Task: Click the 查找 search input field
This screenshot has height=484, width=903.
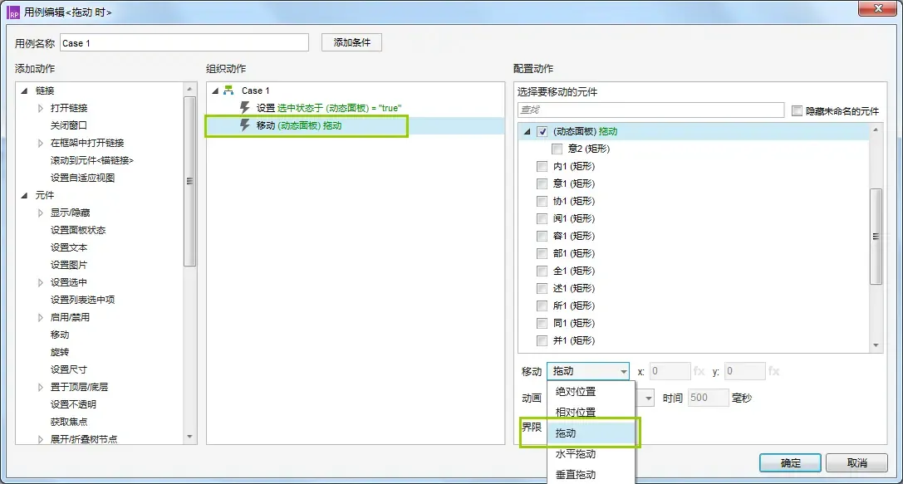Action: click(x=650, y=110)
